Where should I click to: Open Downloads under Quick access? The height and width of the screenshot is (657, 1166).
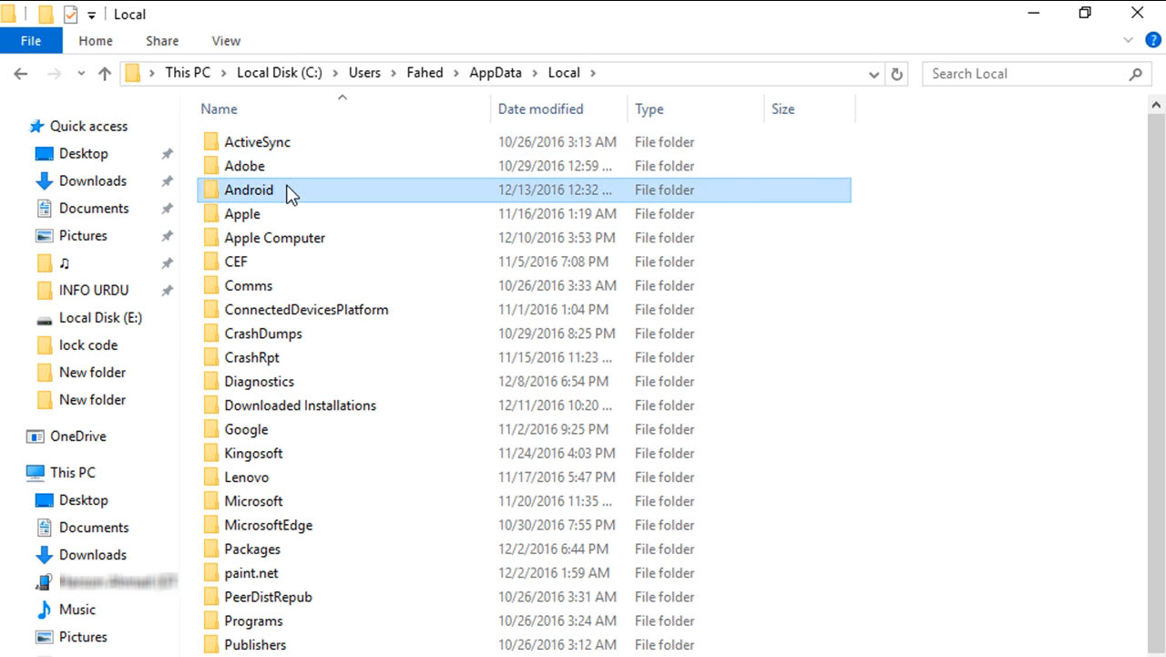pos(93,181)
